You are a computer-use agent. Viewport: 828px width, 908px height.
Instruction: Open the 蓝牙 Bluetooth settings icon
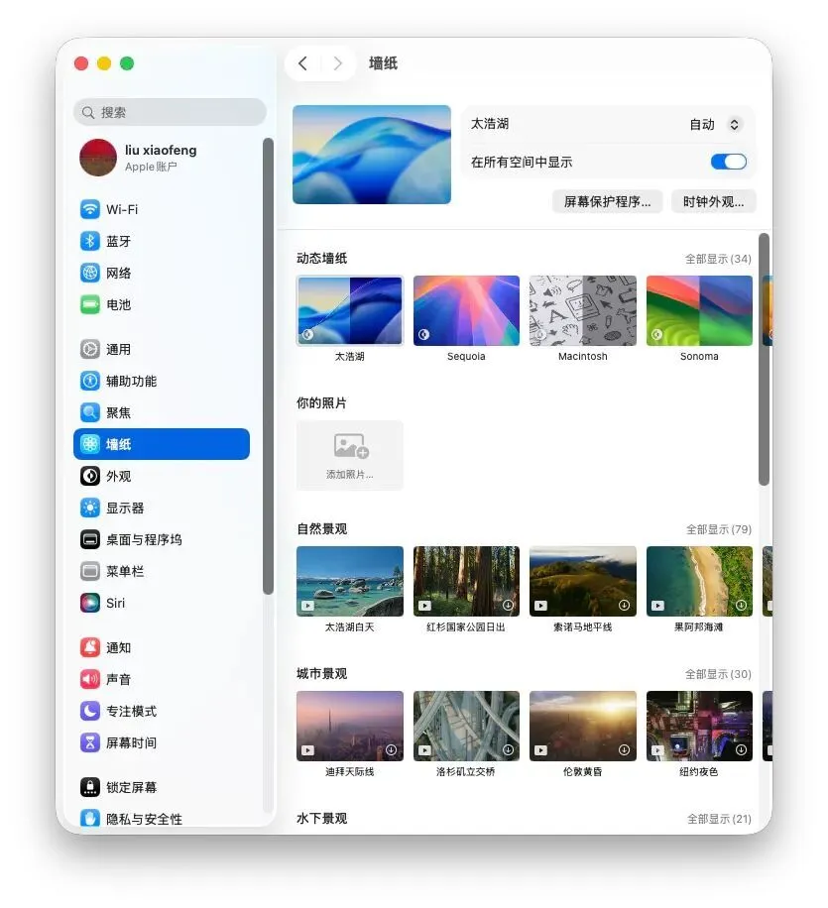[90, 241]
